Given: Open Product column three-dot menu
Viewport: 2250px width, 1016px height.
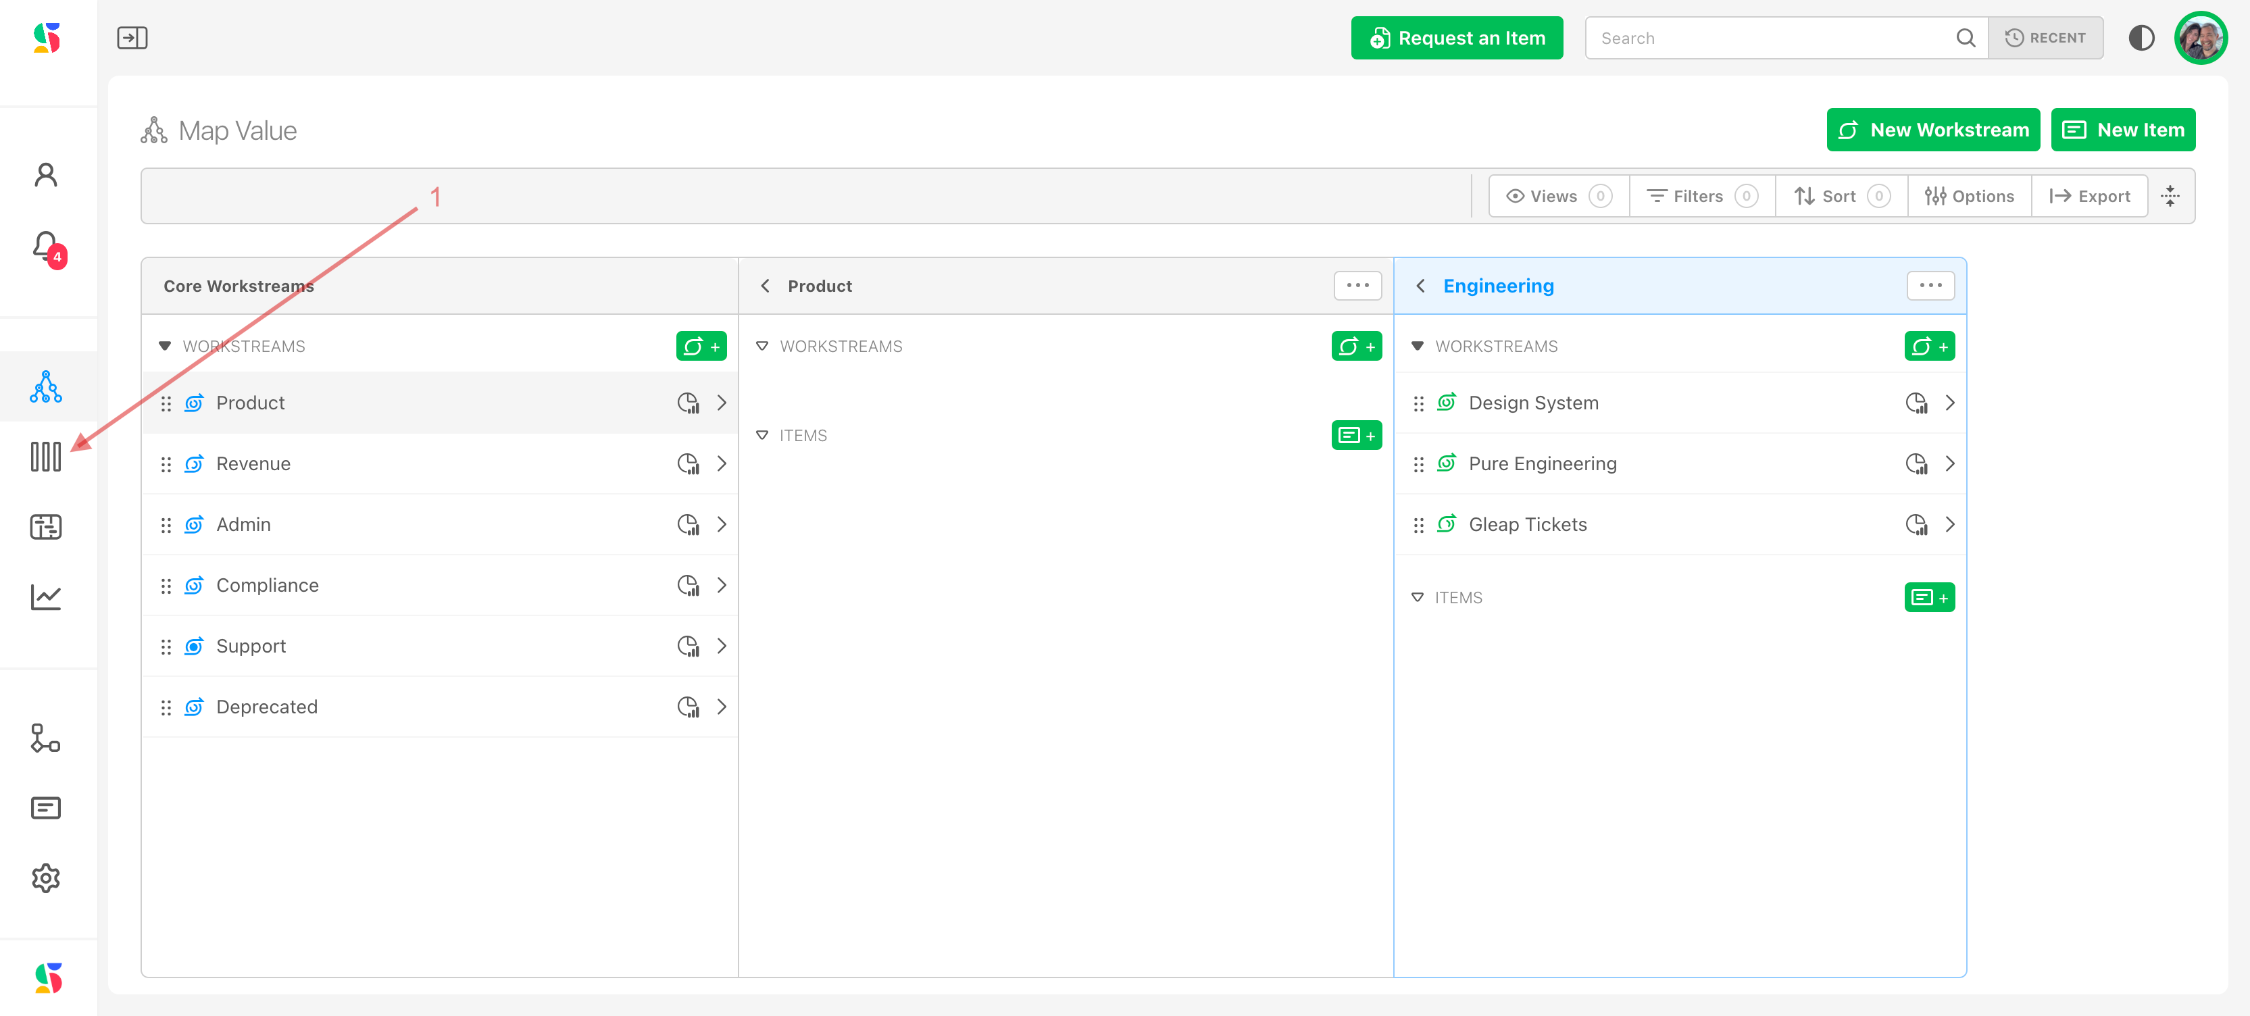Looking at the screenshot, I should point(1357,286).
